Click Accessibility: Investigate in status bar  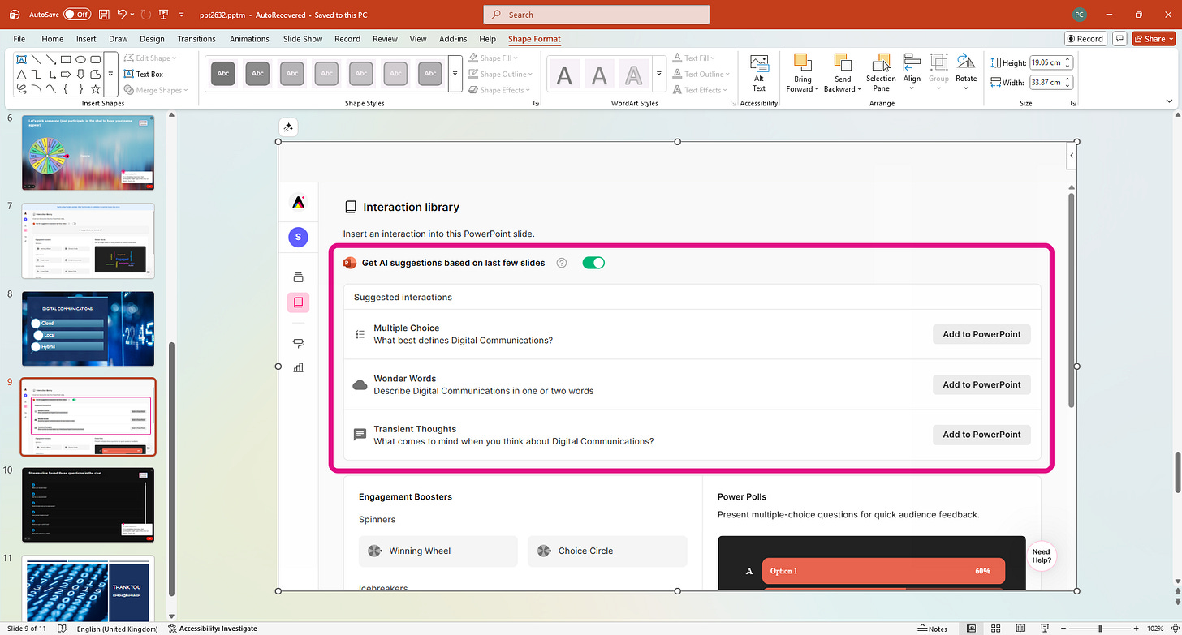(x=213, y=629)
